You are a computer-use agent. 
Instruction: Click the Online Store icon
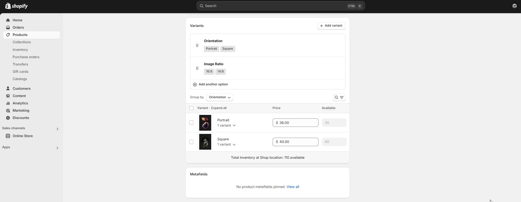8,136
